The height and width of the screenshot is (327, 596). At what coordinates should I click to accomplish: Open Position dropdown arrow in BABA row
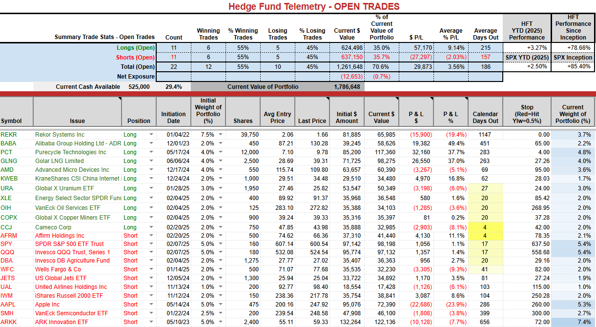[x=151, y=143]
